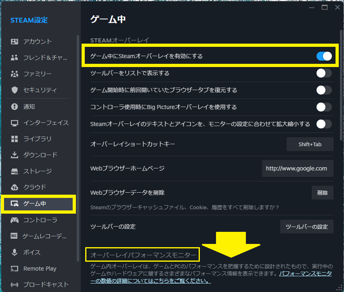Click the 通知 exclamation icon
The width and height of the screenshot is (344, 292).
click(x=15, y=107)
